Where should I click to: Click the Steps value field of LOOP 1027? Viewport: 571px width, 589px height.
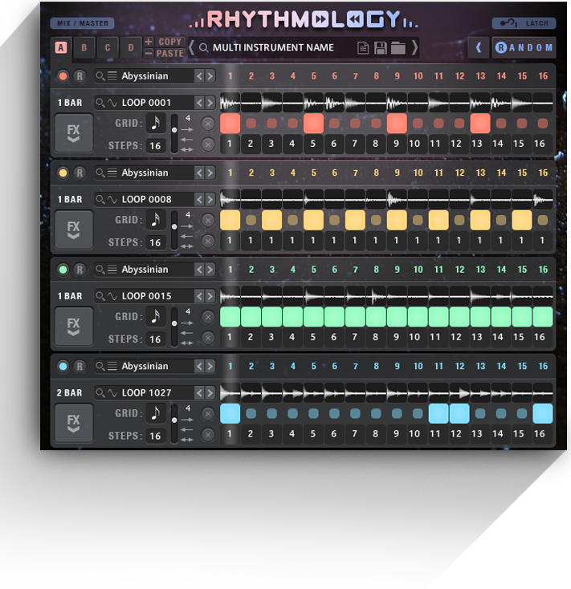[155, 436]
